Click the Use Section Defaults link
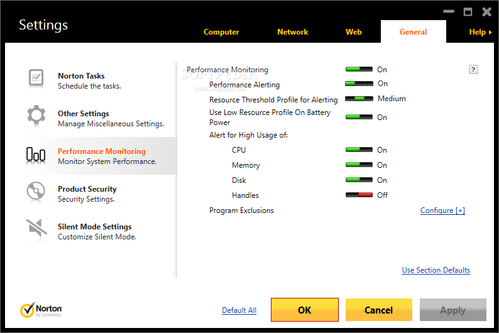The width and height of the screenshot is (499, 333). click(436, 270)
